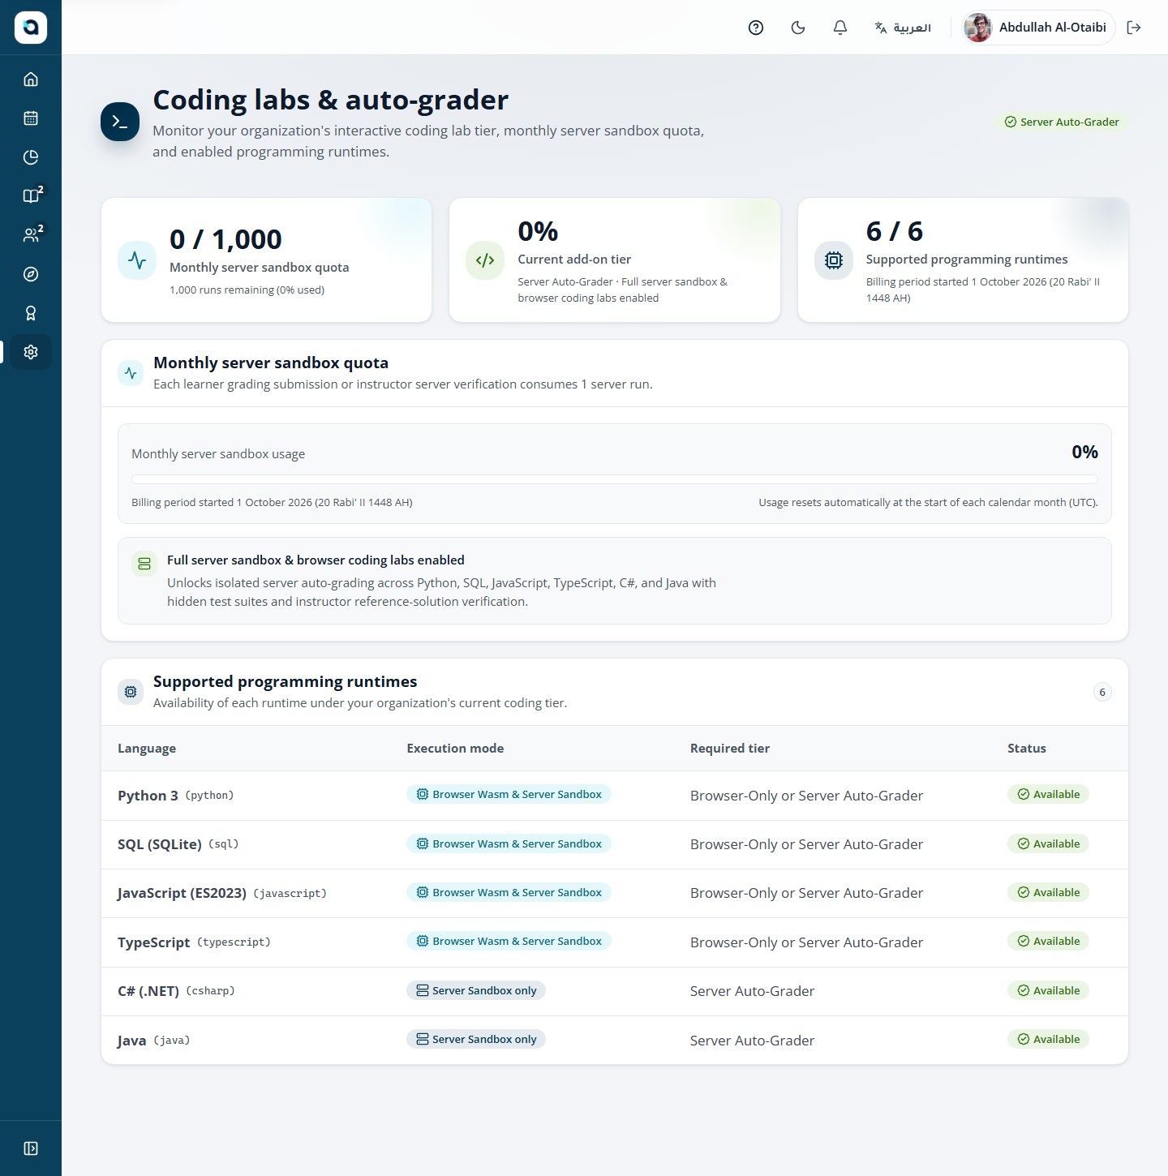Click the pulse icon beside Monthly server sandbox quota heading
This screenshot has width=1168, height=1176.
(x=131, y=373)
